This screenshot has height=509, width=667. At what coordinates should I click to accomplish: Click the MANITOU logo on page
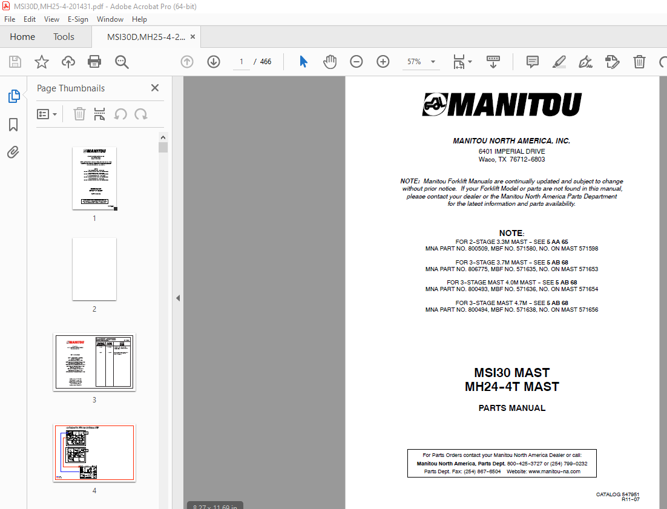tap(502, 105)
